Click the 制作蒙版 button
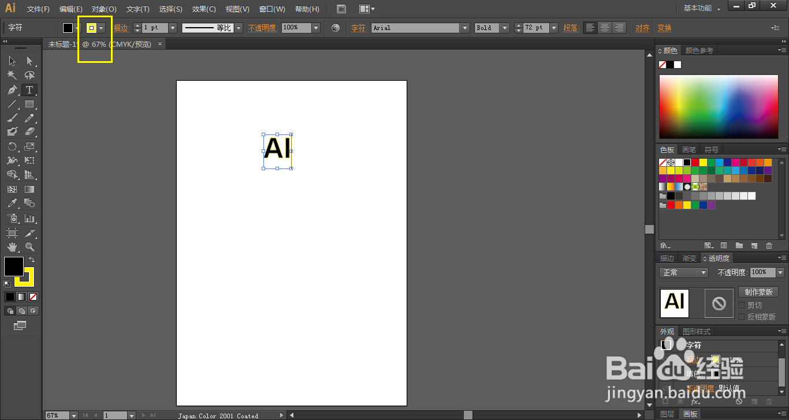 [x=758, y=292]
